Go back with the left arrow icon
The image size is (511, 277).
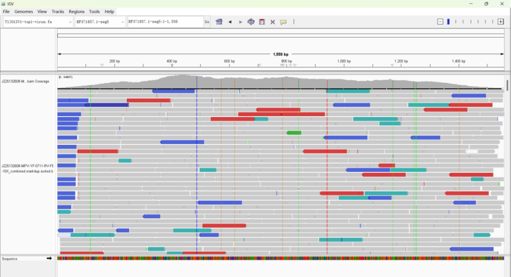[x=230, y=22]
